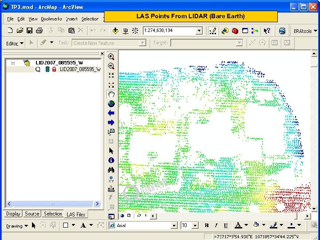Viewport: 320px width, 240px height.
Task: Go back to previous extent arrow
Action: pyautogui.click(x=111, y=113)
